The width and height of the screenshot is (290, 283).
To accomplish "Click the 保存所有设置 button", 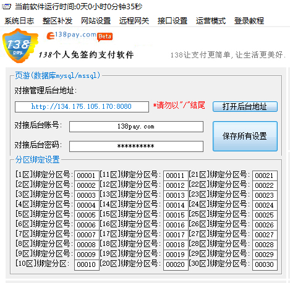I will coord(245,136).
